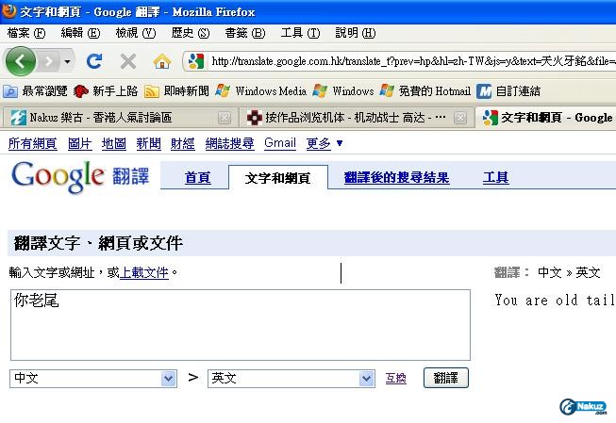Click the Google favicon in address bar
Viewport: 616px width, 423px height.
click(196, 61)
